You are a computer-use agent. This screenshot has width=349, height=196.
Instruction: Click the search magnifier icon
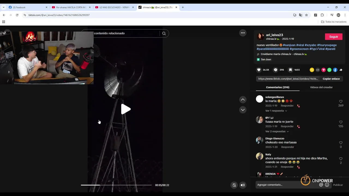(x=164, y=33)
